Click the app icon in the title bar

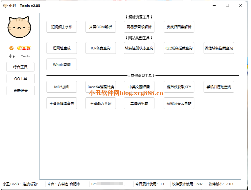coord(5,6)
